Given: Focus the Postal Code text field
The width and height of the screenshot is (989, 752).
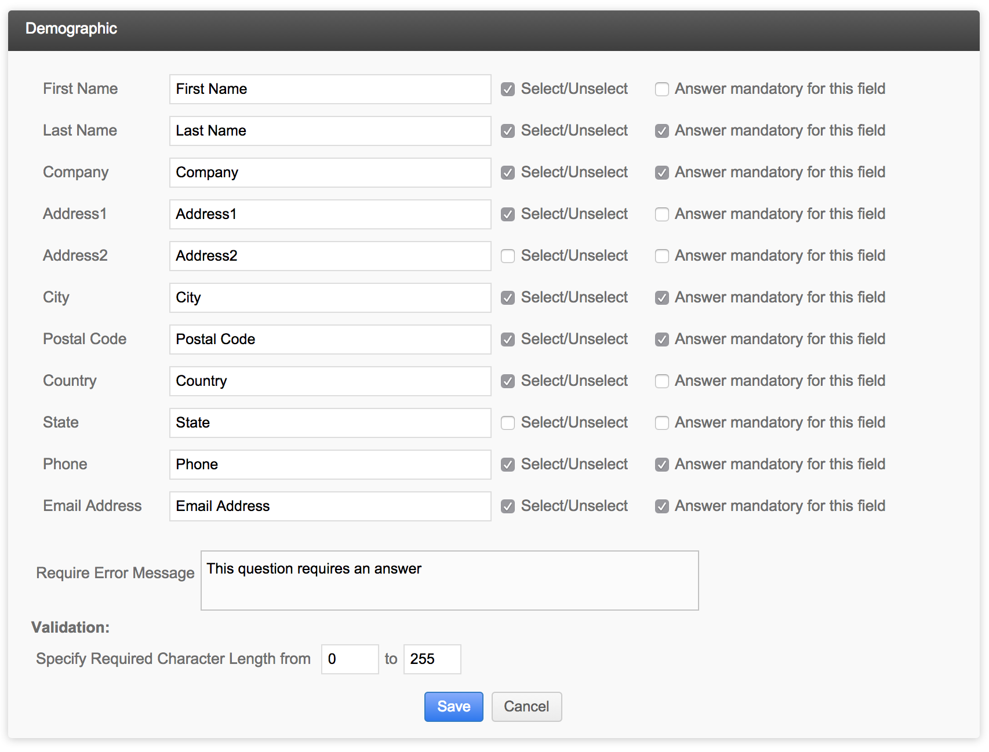Looking at the screenshot, I should coord(330,340).
